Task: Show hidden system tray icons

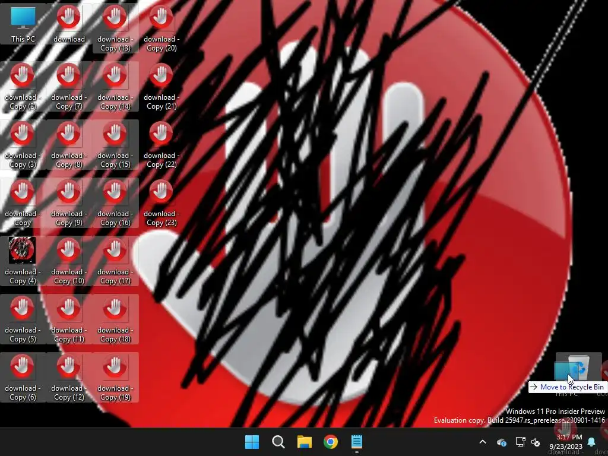Action: tap(483, 442)
